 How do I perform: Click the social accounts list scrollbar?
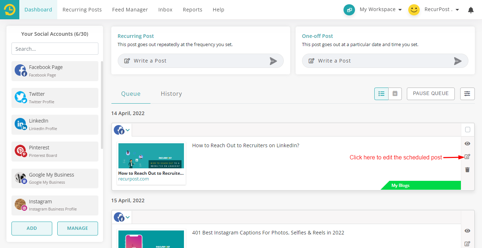tap(102, 105)
